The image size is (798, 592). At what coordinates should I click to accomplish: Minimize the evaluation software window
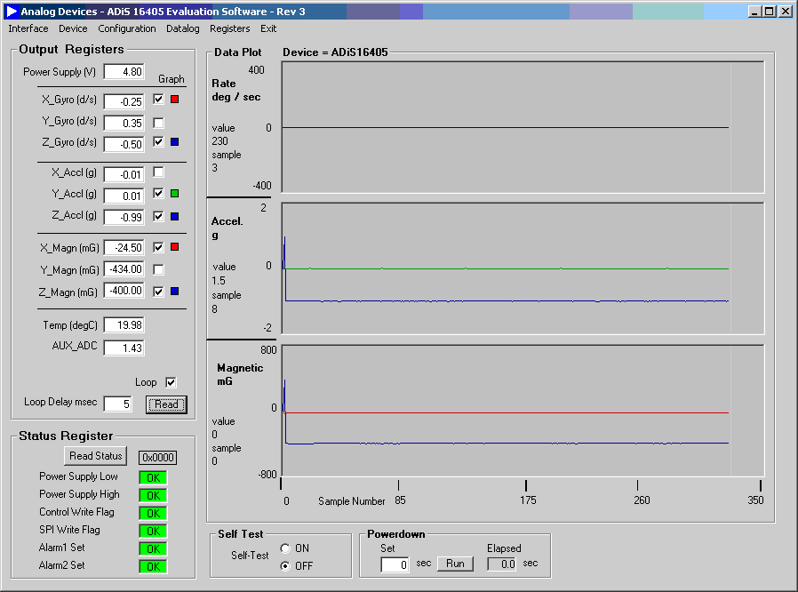click(755, 12)
